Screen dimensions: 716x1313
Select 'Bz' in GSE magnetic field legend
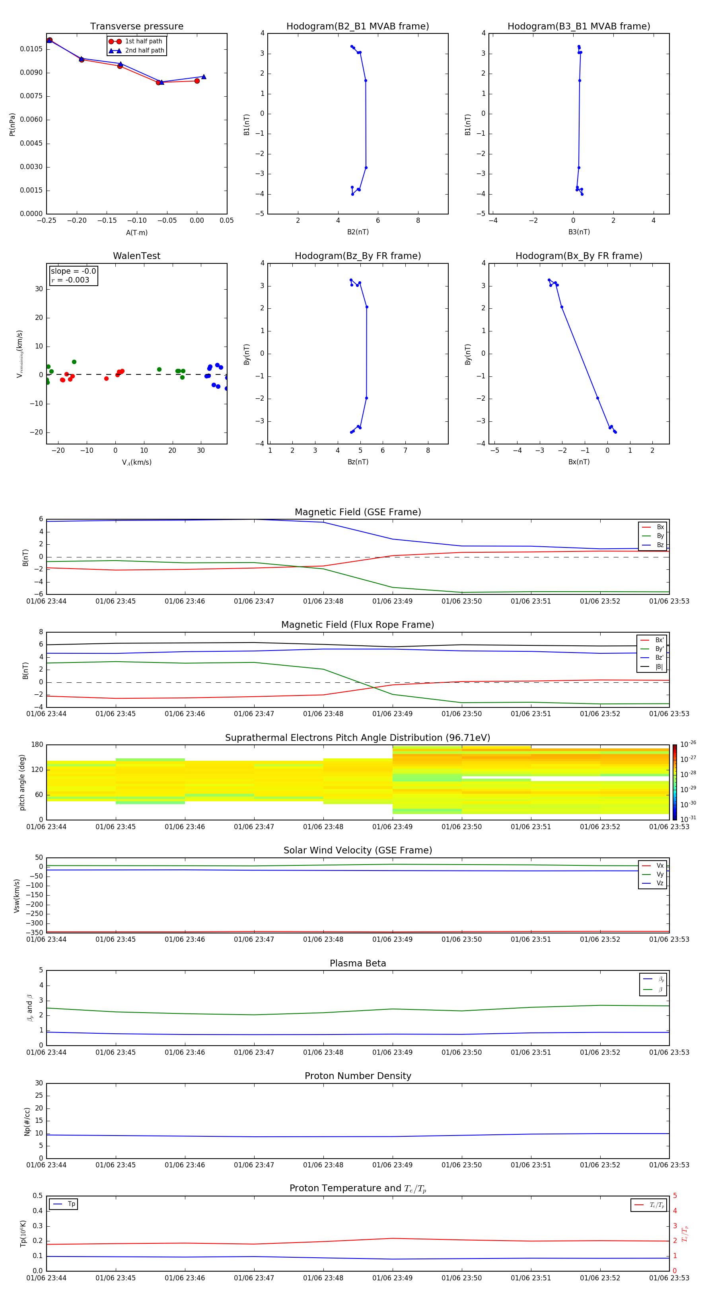pyautogui.click(x=653, y=545)
